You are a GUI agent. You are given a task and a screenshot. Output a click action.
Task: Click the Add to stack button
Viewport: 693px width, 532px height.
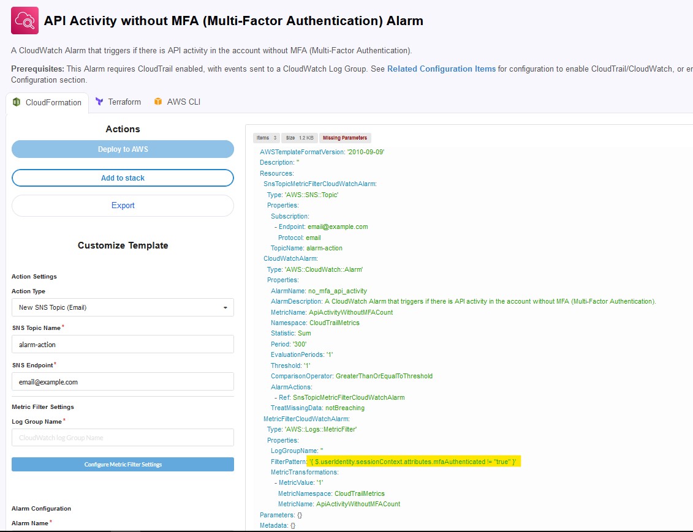123,178
